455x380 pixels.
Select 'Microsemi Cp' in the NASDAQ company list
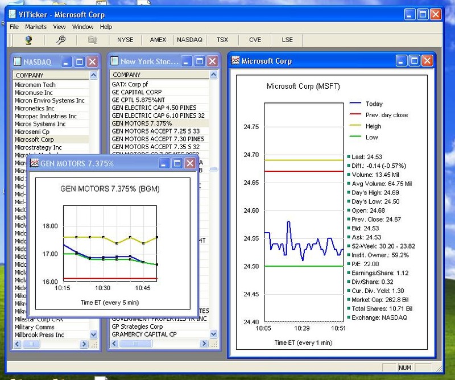click(32, 131)
